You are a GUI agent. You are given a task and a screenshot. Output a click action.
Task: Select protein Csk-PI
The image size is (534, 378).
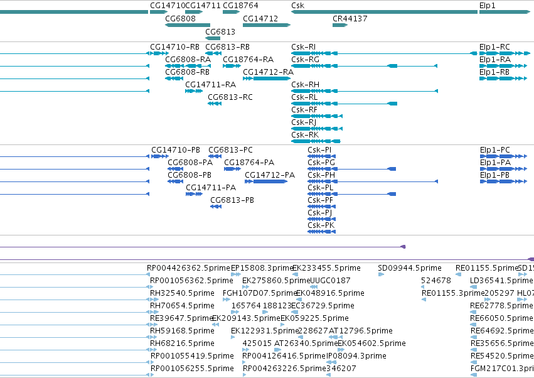coord(321,156)
